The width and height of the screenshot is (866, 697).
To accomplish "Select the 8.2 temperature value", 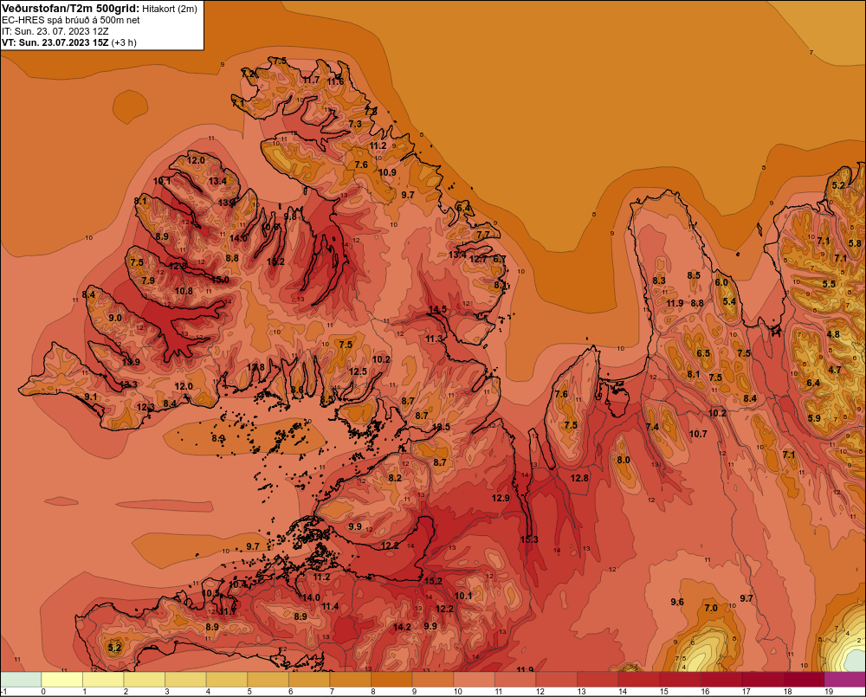I will pyautogui.click(x=395, y=478).
